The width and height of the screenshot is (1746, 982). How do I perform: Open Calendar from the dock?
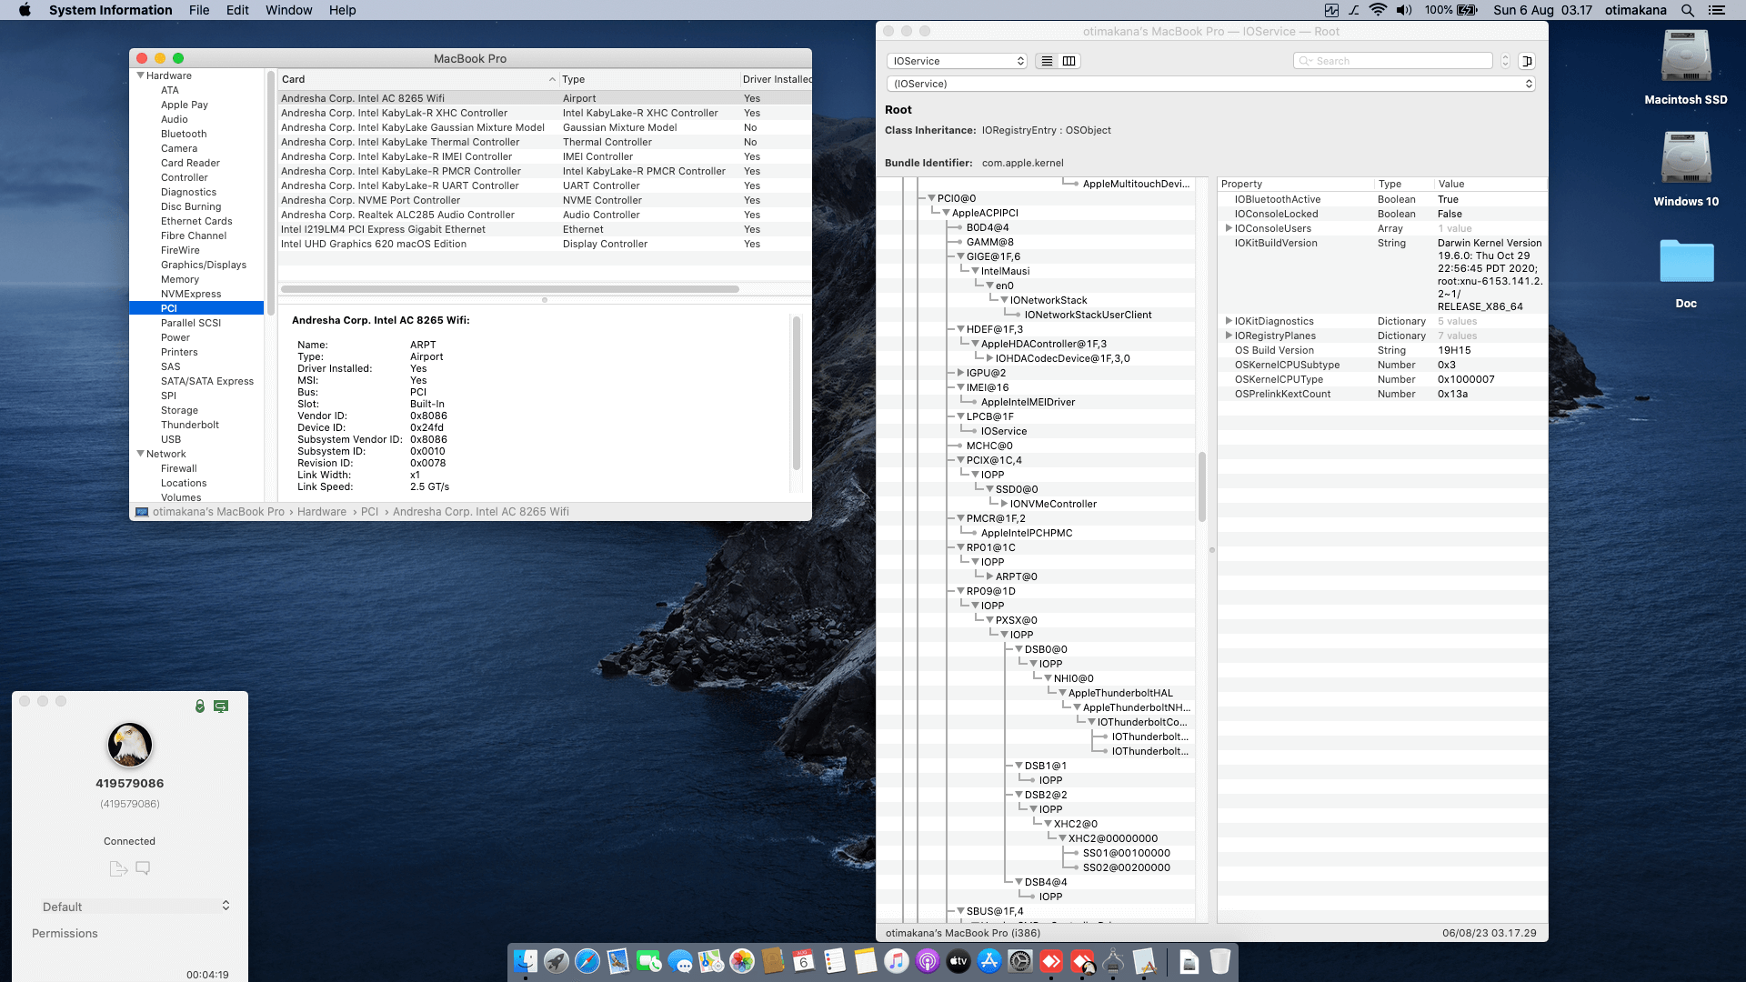click(804, 961)
